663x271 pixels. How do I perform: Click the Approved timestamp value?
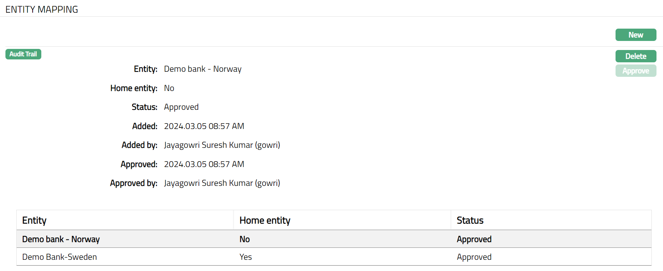point(204,164)
